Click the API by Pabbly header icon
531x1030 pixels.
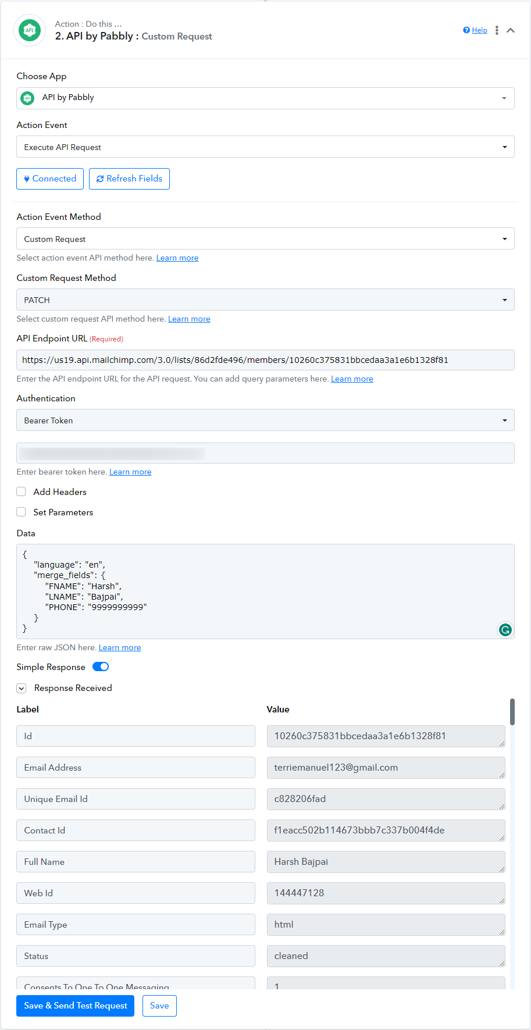pos(30,30)
